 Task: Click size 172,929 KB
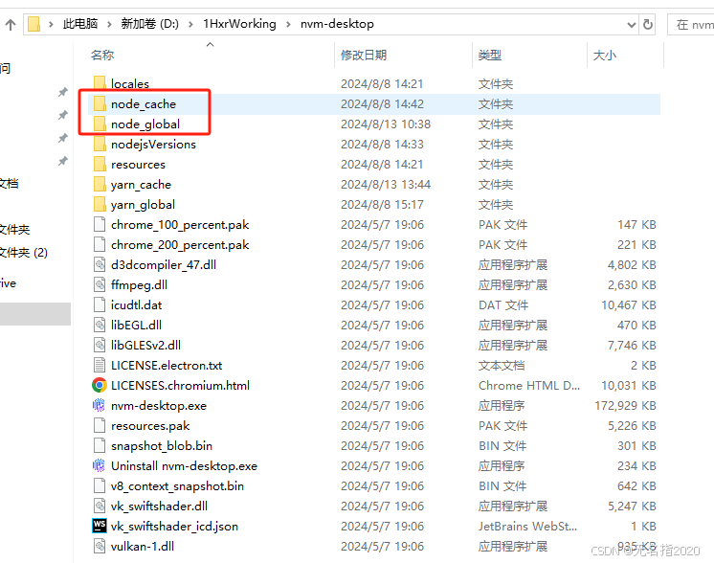(x=625, y=405)
